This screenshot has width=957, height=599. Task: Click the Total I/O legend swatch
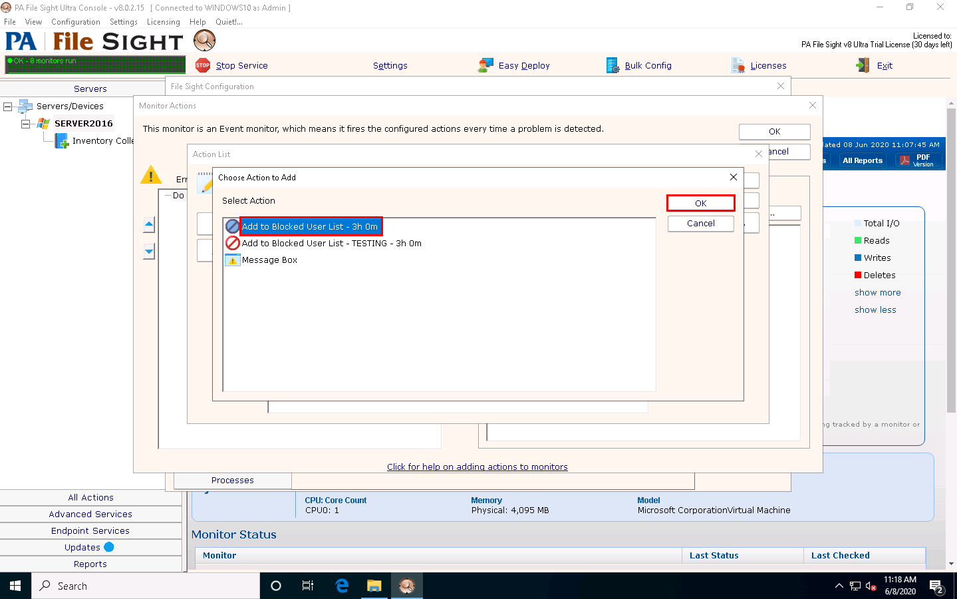(858, 223)
